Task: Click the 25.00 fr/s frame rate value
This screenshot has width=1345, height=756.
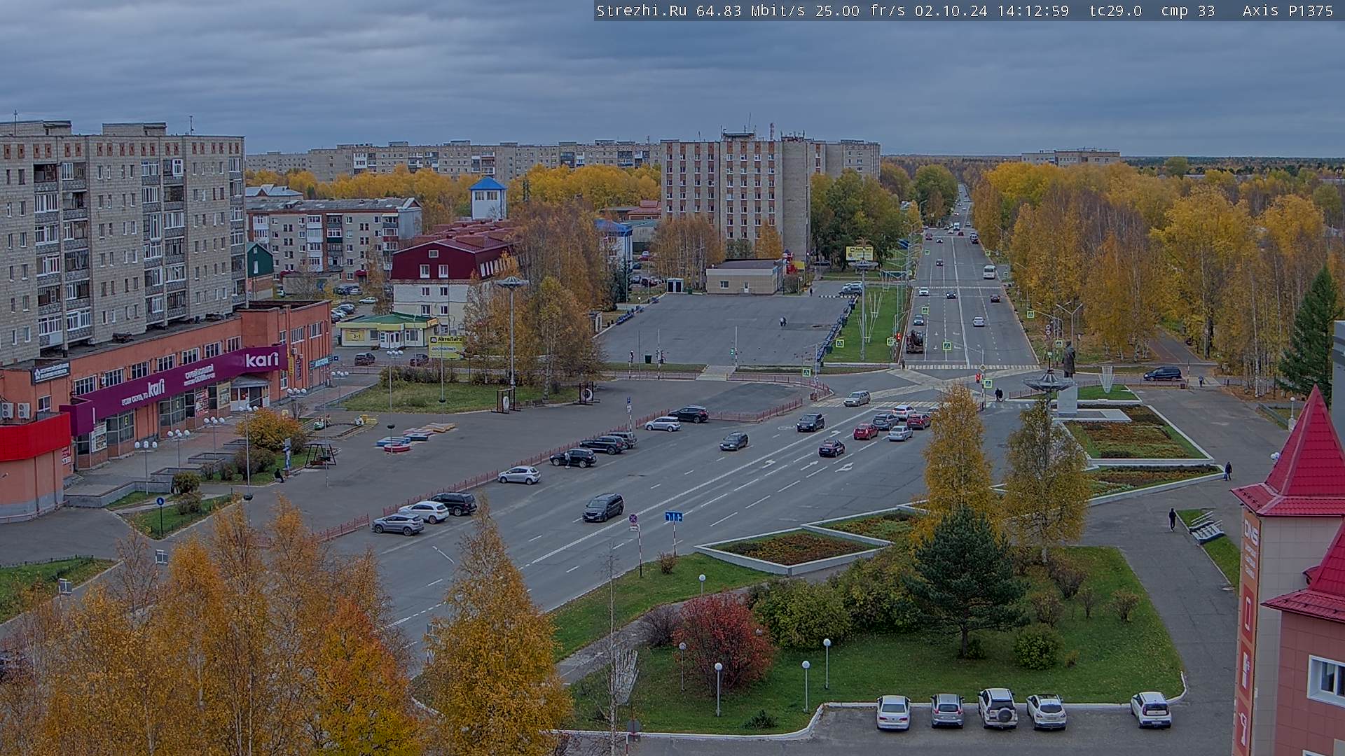Action: point(860,10)
